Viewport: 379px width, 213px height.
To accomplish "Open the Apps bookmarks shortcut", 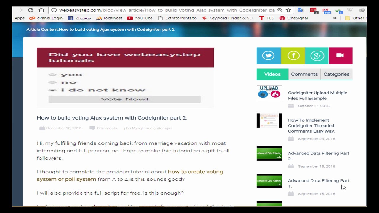I will pyautogui.click(x=19, y=18).
